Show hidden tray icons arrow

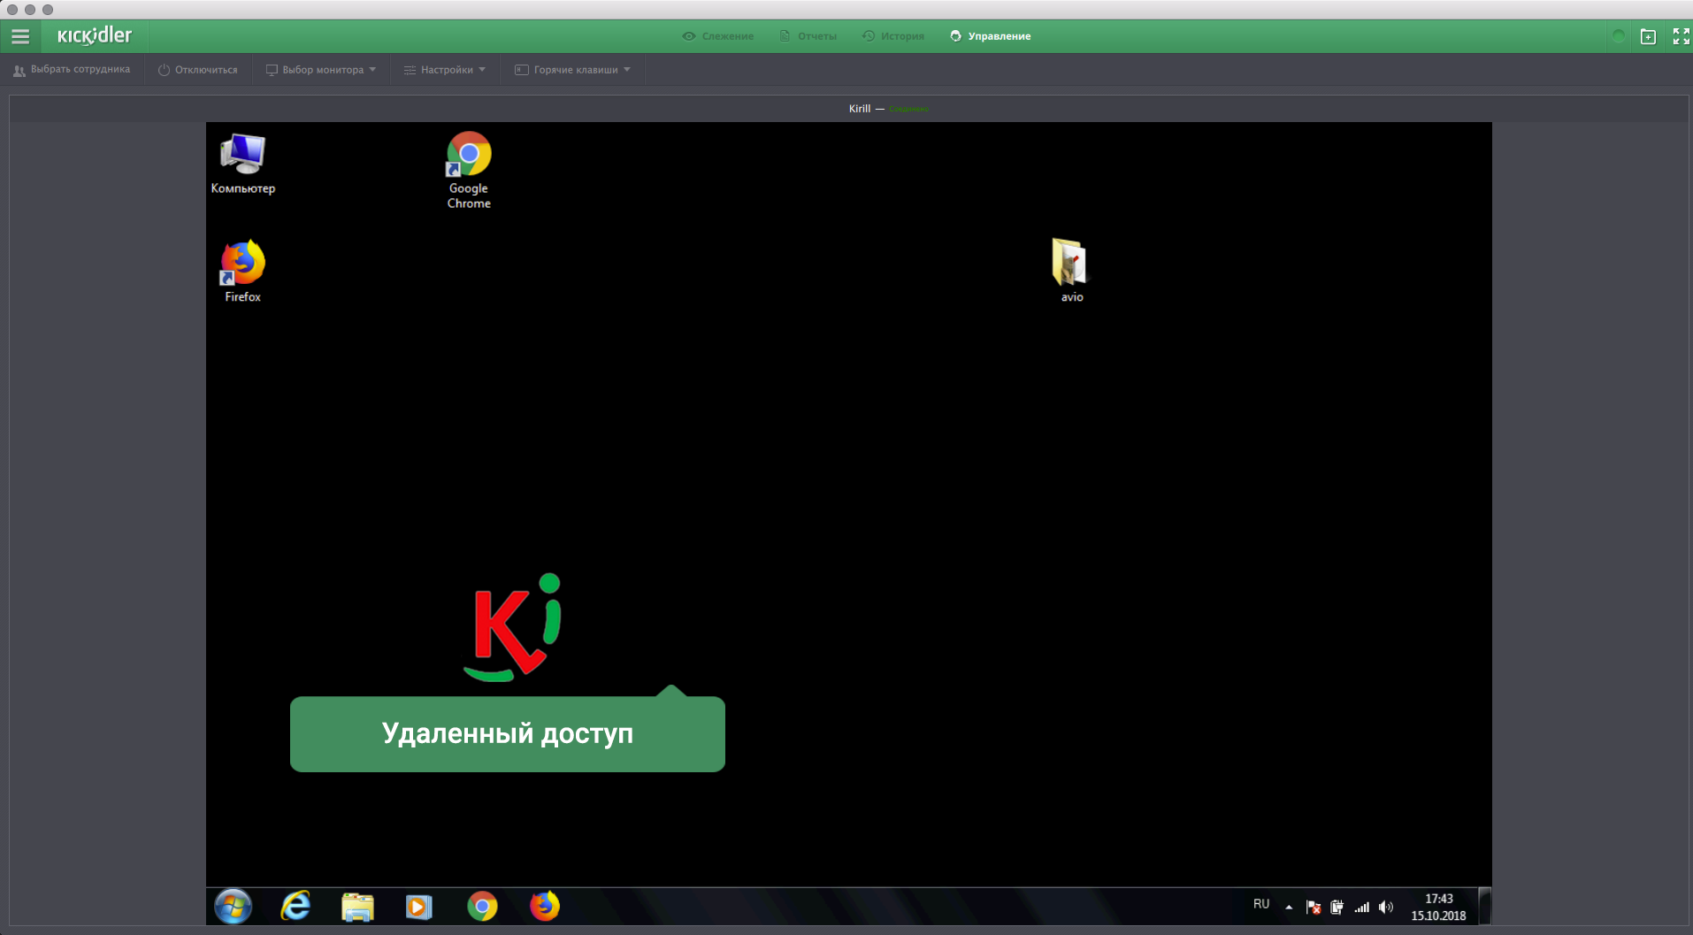click(1289, 907)
